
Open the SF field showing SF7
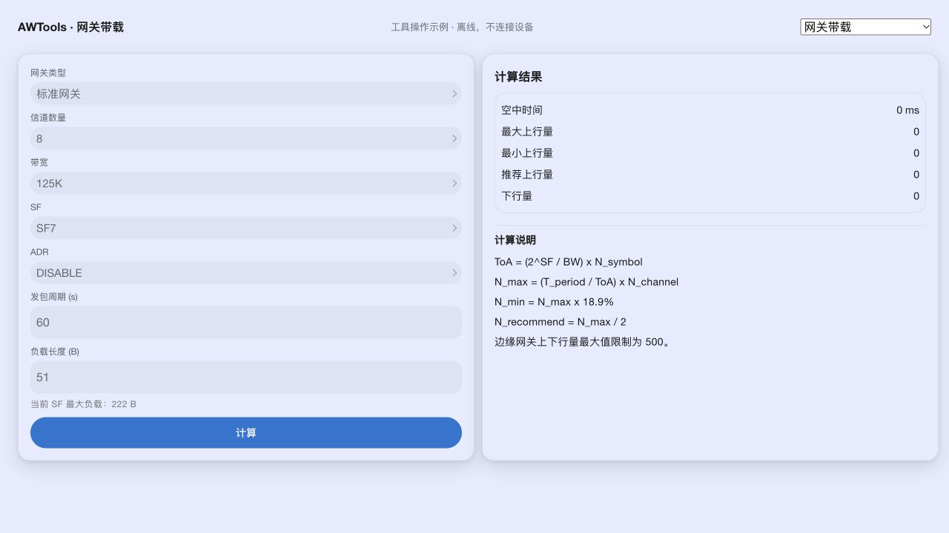(246, 228)
